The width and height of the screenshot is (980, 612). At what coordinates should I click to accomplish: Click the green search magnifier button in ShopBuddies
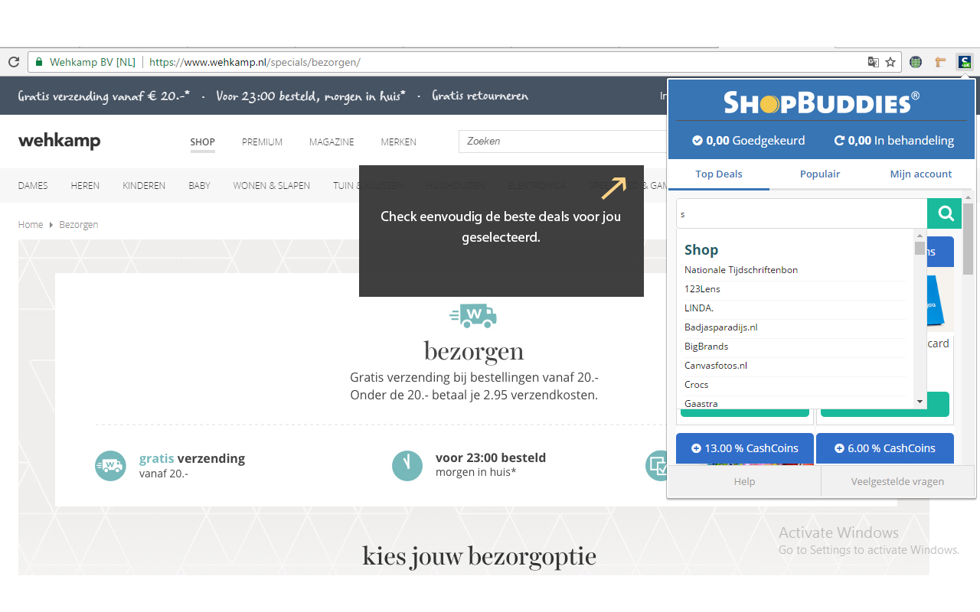946,213
